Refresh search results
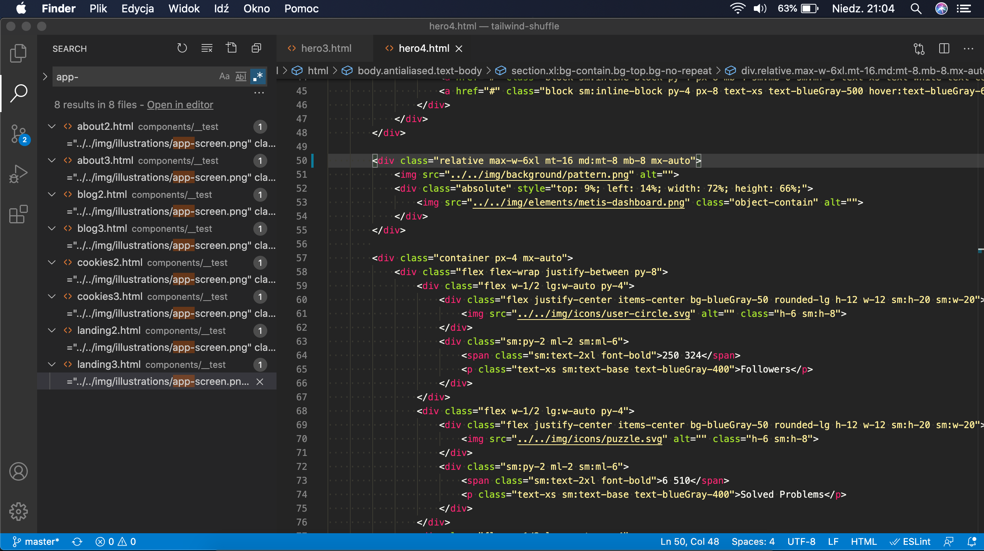Screen dimensions: 984x551 point(182,48)
